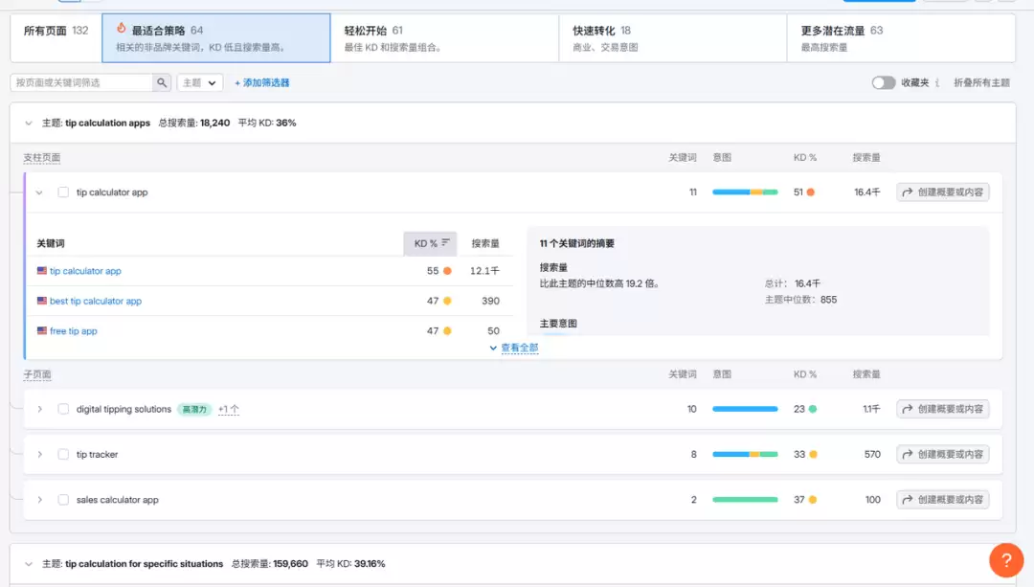Open the 更多潜在流量 tab
The width and height of the screenshot is (1034, 587).
[901, 38]
